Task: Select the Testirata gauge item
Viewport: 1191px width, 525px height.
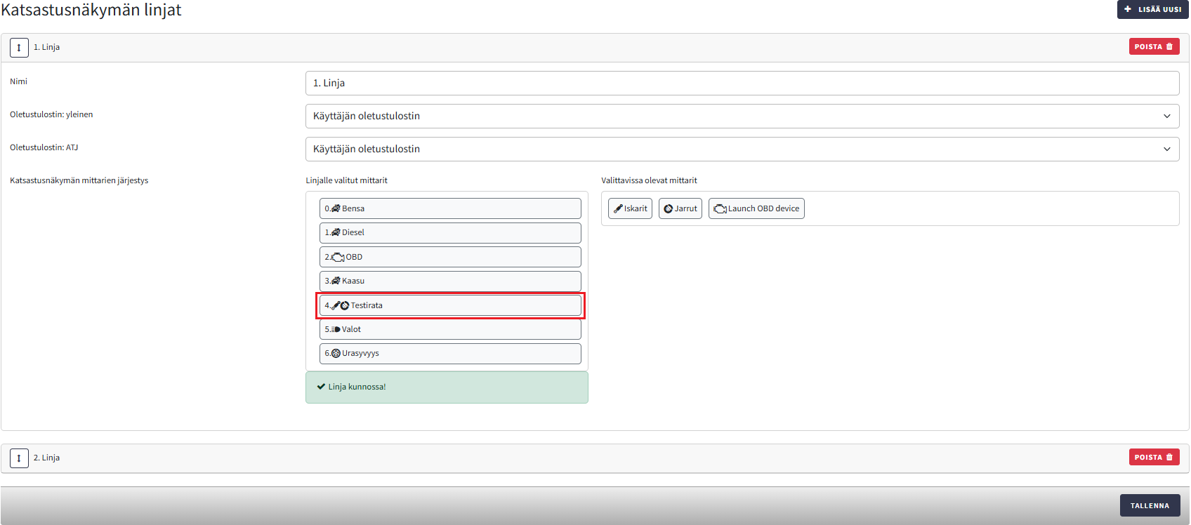Action: (x=450, y=305)
